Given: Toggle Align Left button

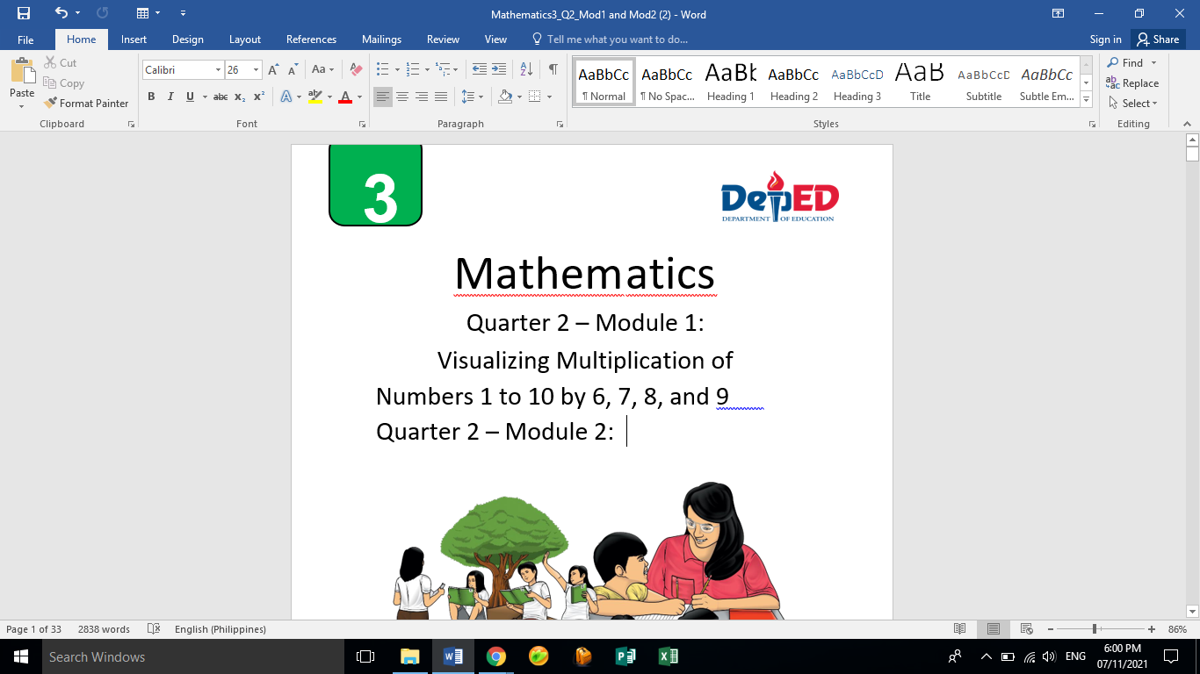Looking at the screenshot, I should 383,97.
